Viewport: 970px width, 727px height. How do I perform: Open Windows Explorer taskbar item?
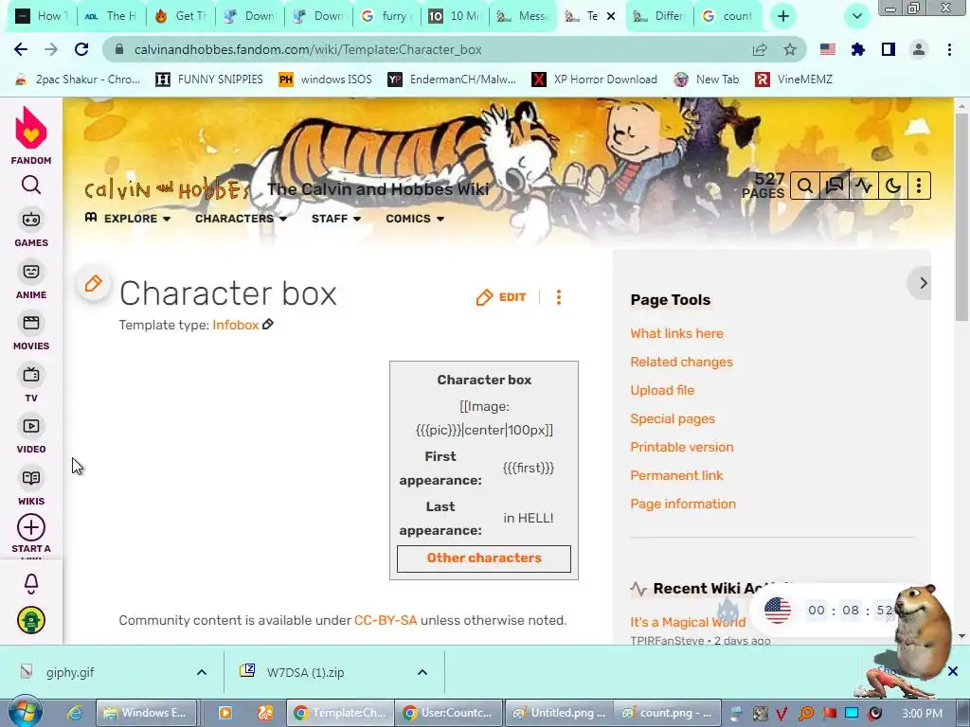[146, 713]
